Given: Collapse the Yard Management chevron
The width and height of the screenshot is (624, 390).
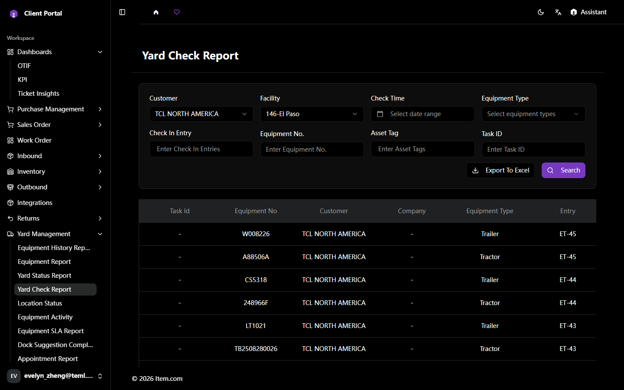Looking at the screenshot, I should coord(100,234).
